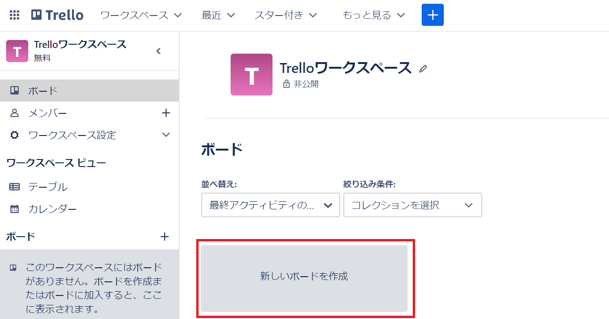The width and height of the screenshot is (609, 319).
Task: Open the カレンダー workspace view
Action: [x=52, y=209]
